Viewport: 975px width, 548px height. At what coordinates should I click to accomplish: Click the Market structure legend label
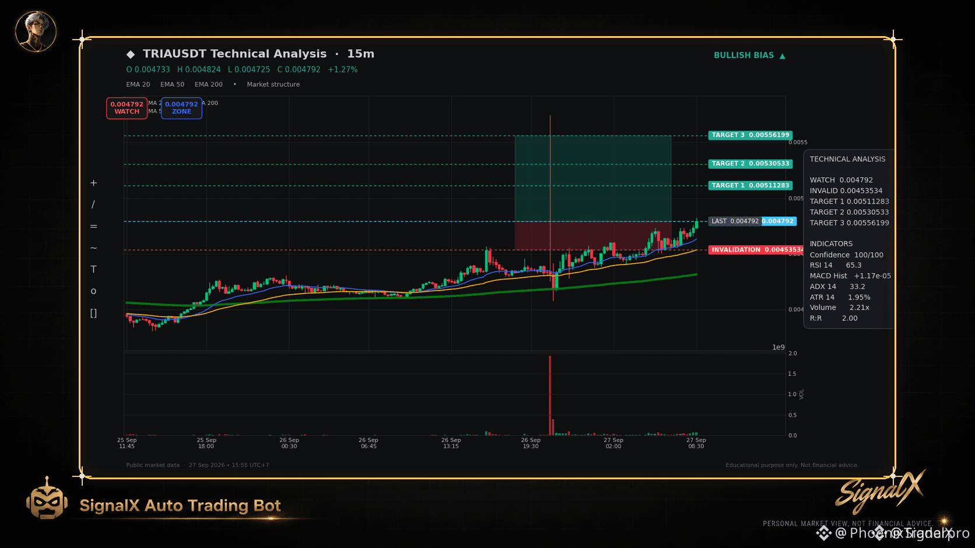273,84
